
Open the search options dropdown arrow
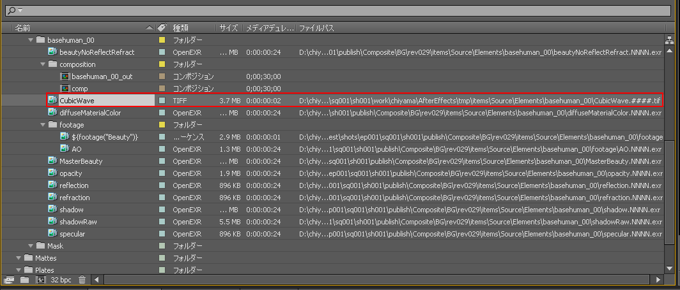coord(20,10)
